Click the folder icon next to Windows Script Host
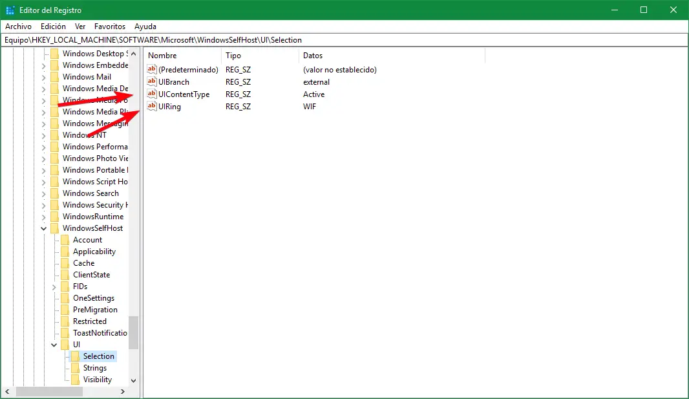 tap(54, 182)
